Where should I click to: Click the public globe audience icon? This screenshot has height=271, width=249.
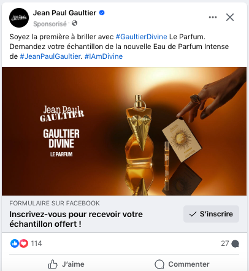74,23
